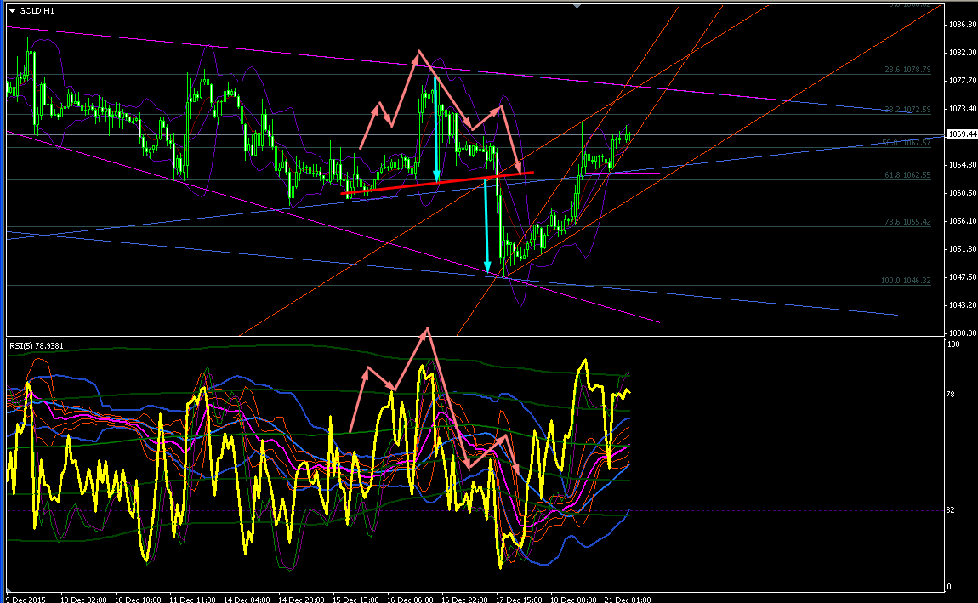The width and height of the screenshot is (978, 603).
Task: Click the 16 Dec 22:00 time label
Action: (x=464, y=600)
